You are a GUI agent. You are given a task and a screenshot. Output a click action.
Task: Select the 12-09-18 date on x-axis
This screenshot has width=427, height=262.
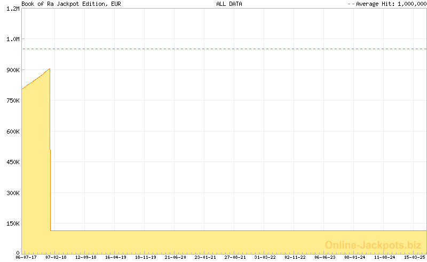coord(86,257)
